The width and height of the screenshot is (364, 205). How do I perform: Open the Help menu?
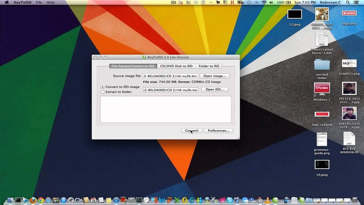(50, 2)
